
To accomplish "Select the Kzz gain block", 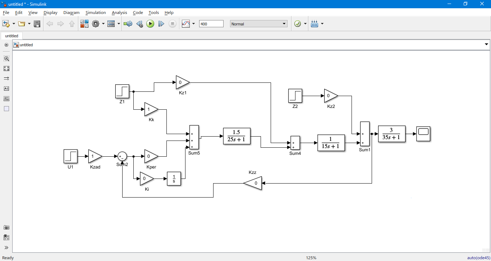I will (253, 183).
